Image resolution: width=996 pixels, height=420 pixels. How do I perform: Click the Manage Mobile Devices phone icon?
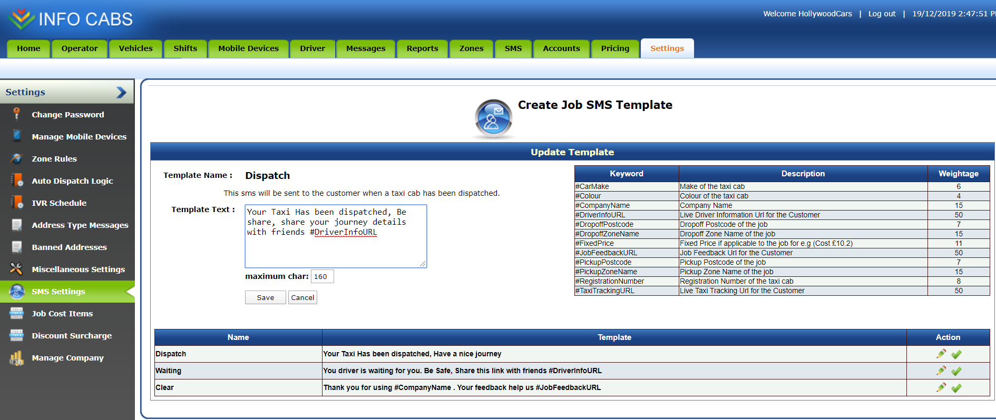point(17,136)
